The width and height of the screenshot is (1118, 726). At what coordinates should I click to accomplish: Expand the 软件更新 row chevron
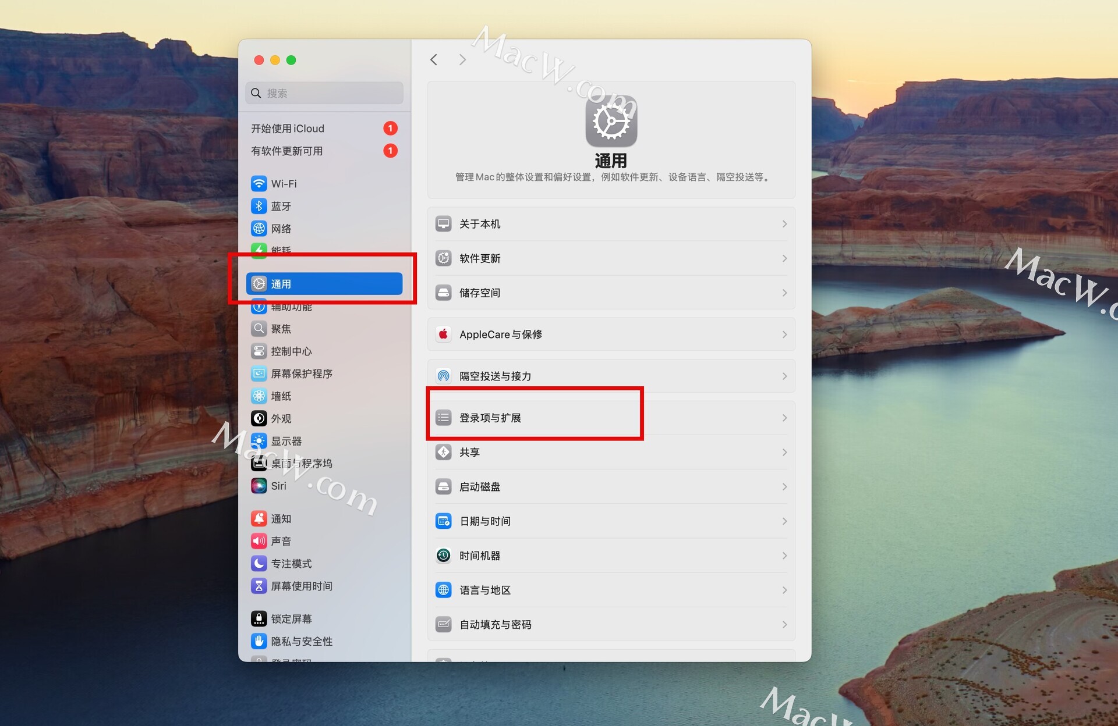784,258
